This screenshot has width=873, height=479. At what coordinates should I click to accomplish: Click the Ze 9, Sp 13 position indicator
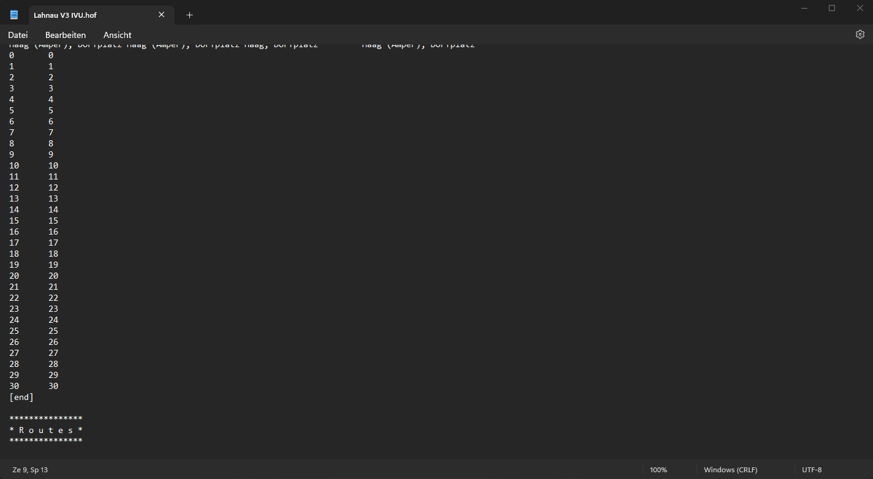pyautogui.click(x=30, y=470)
